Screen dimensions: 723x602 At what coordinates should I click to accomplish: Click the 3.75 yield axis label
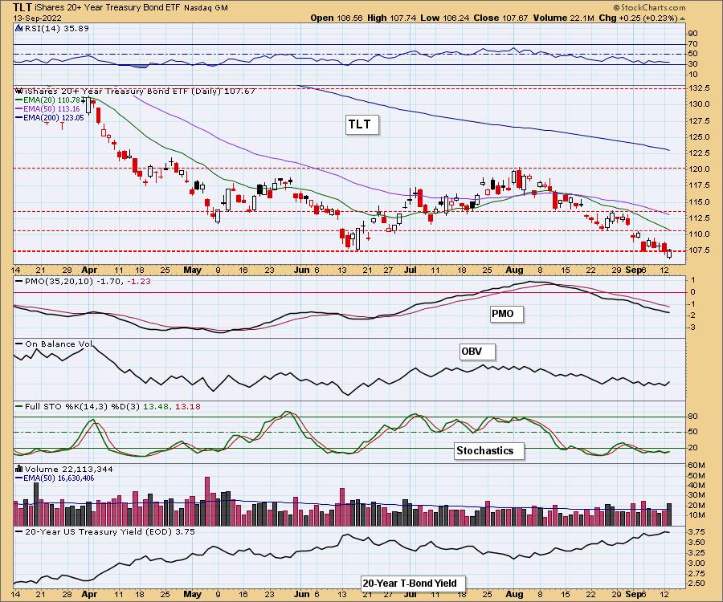tap(697, 531)
